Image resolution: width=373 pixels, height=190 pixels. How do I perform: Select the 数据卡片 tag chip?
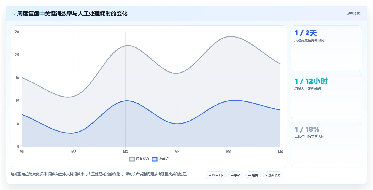tap(273, 175)
